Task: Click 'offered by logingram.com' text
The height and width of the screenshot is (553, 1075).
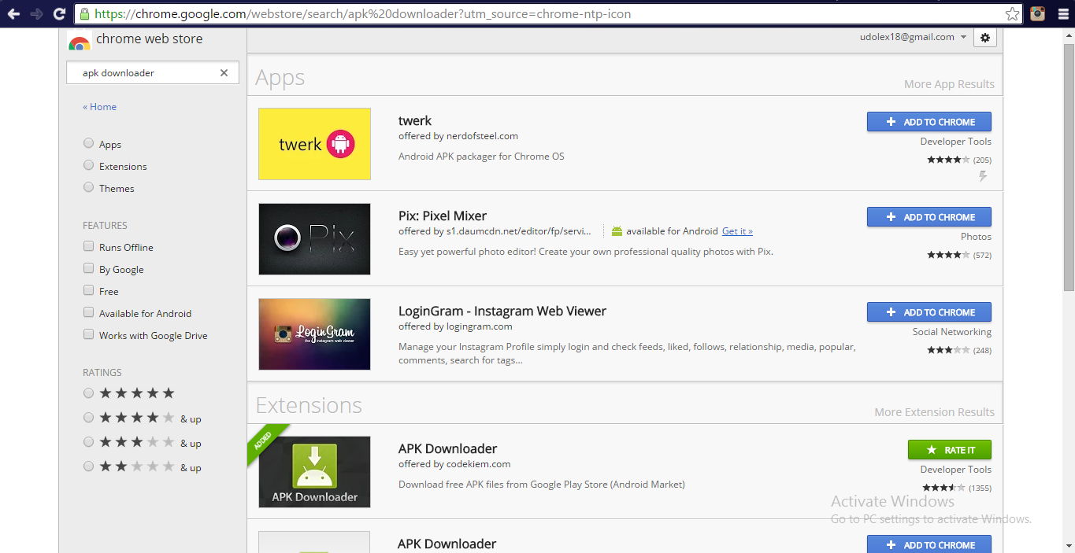Action: [455, 326]
